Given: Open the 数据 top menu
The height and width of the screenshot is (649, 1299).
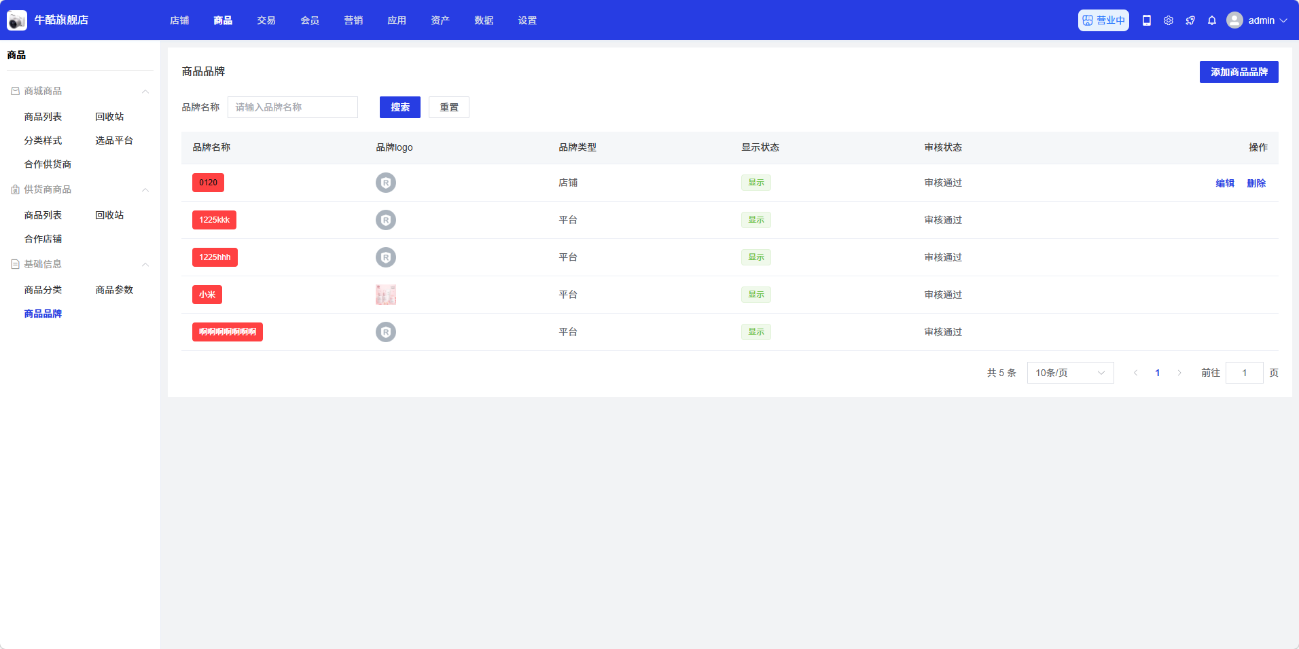Looking at the screenshot, I should coord(484,20).
